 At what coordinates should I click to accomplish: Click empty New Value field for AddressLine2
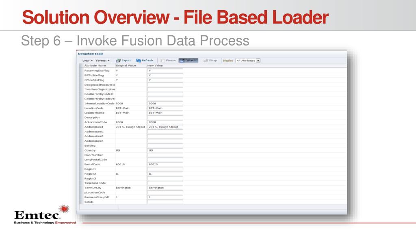[x=165, y=132]
